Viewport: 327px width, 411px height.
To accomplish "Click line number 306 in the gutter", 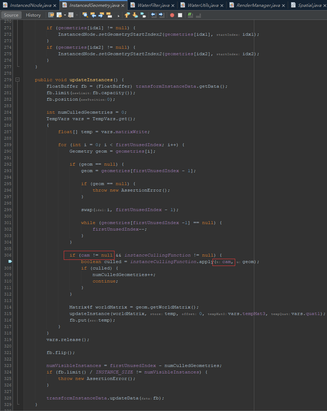I will pyautogui.click(x=7, y=255).
